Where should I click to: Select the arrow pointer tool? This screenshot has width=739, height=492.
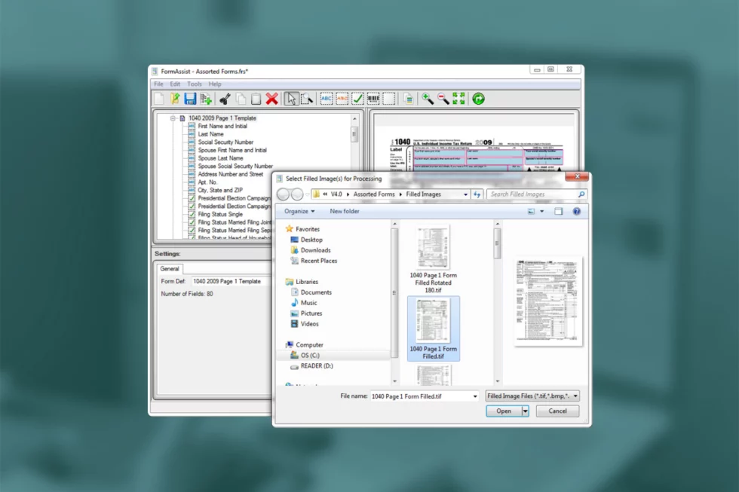click(291, 99)
